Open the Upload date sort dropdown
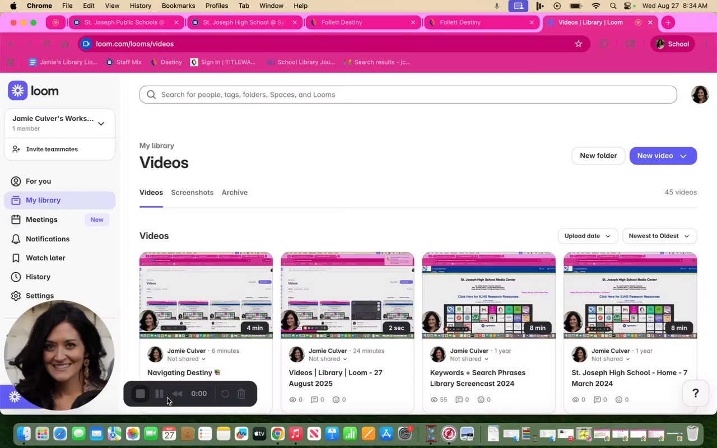Viewport: 717px width, 448px height. click(588, 236)
